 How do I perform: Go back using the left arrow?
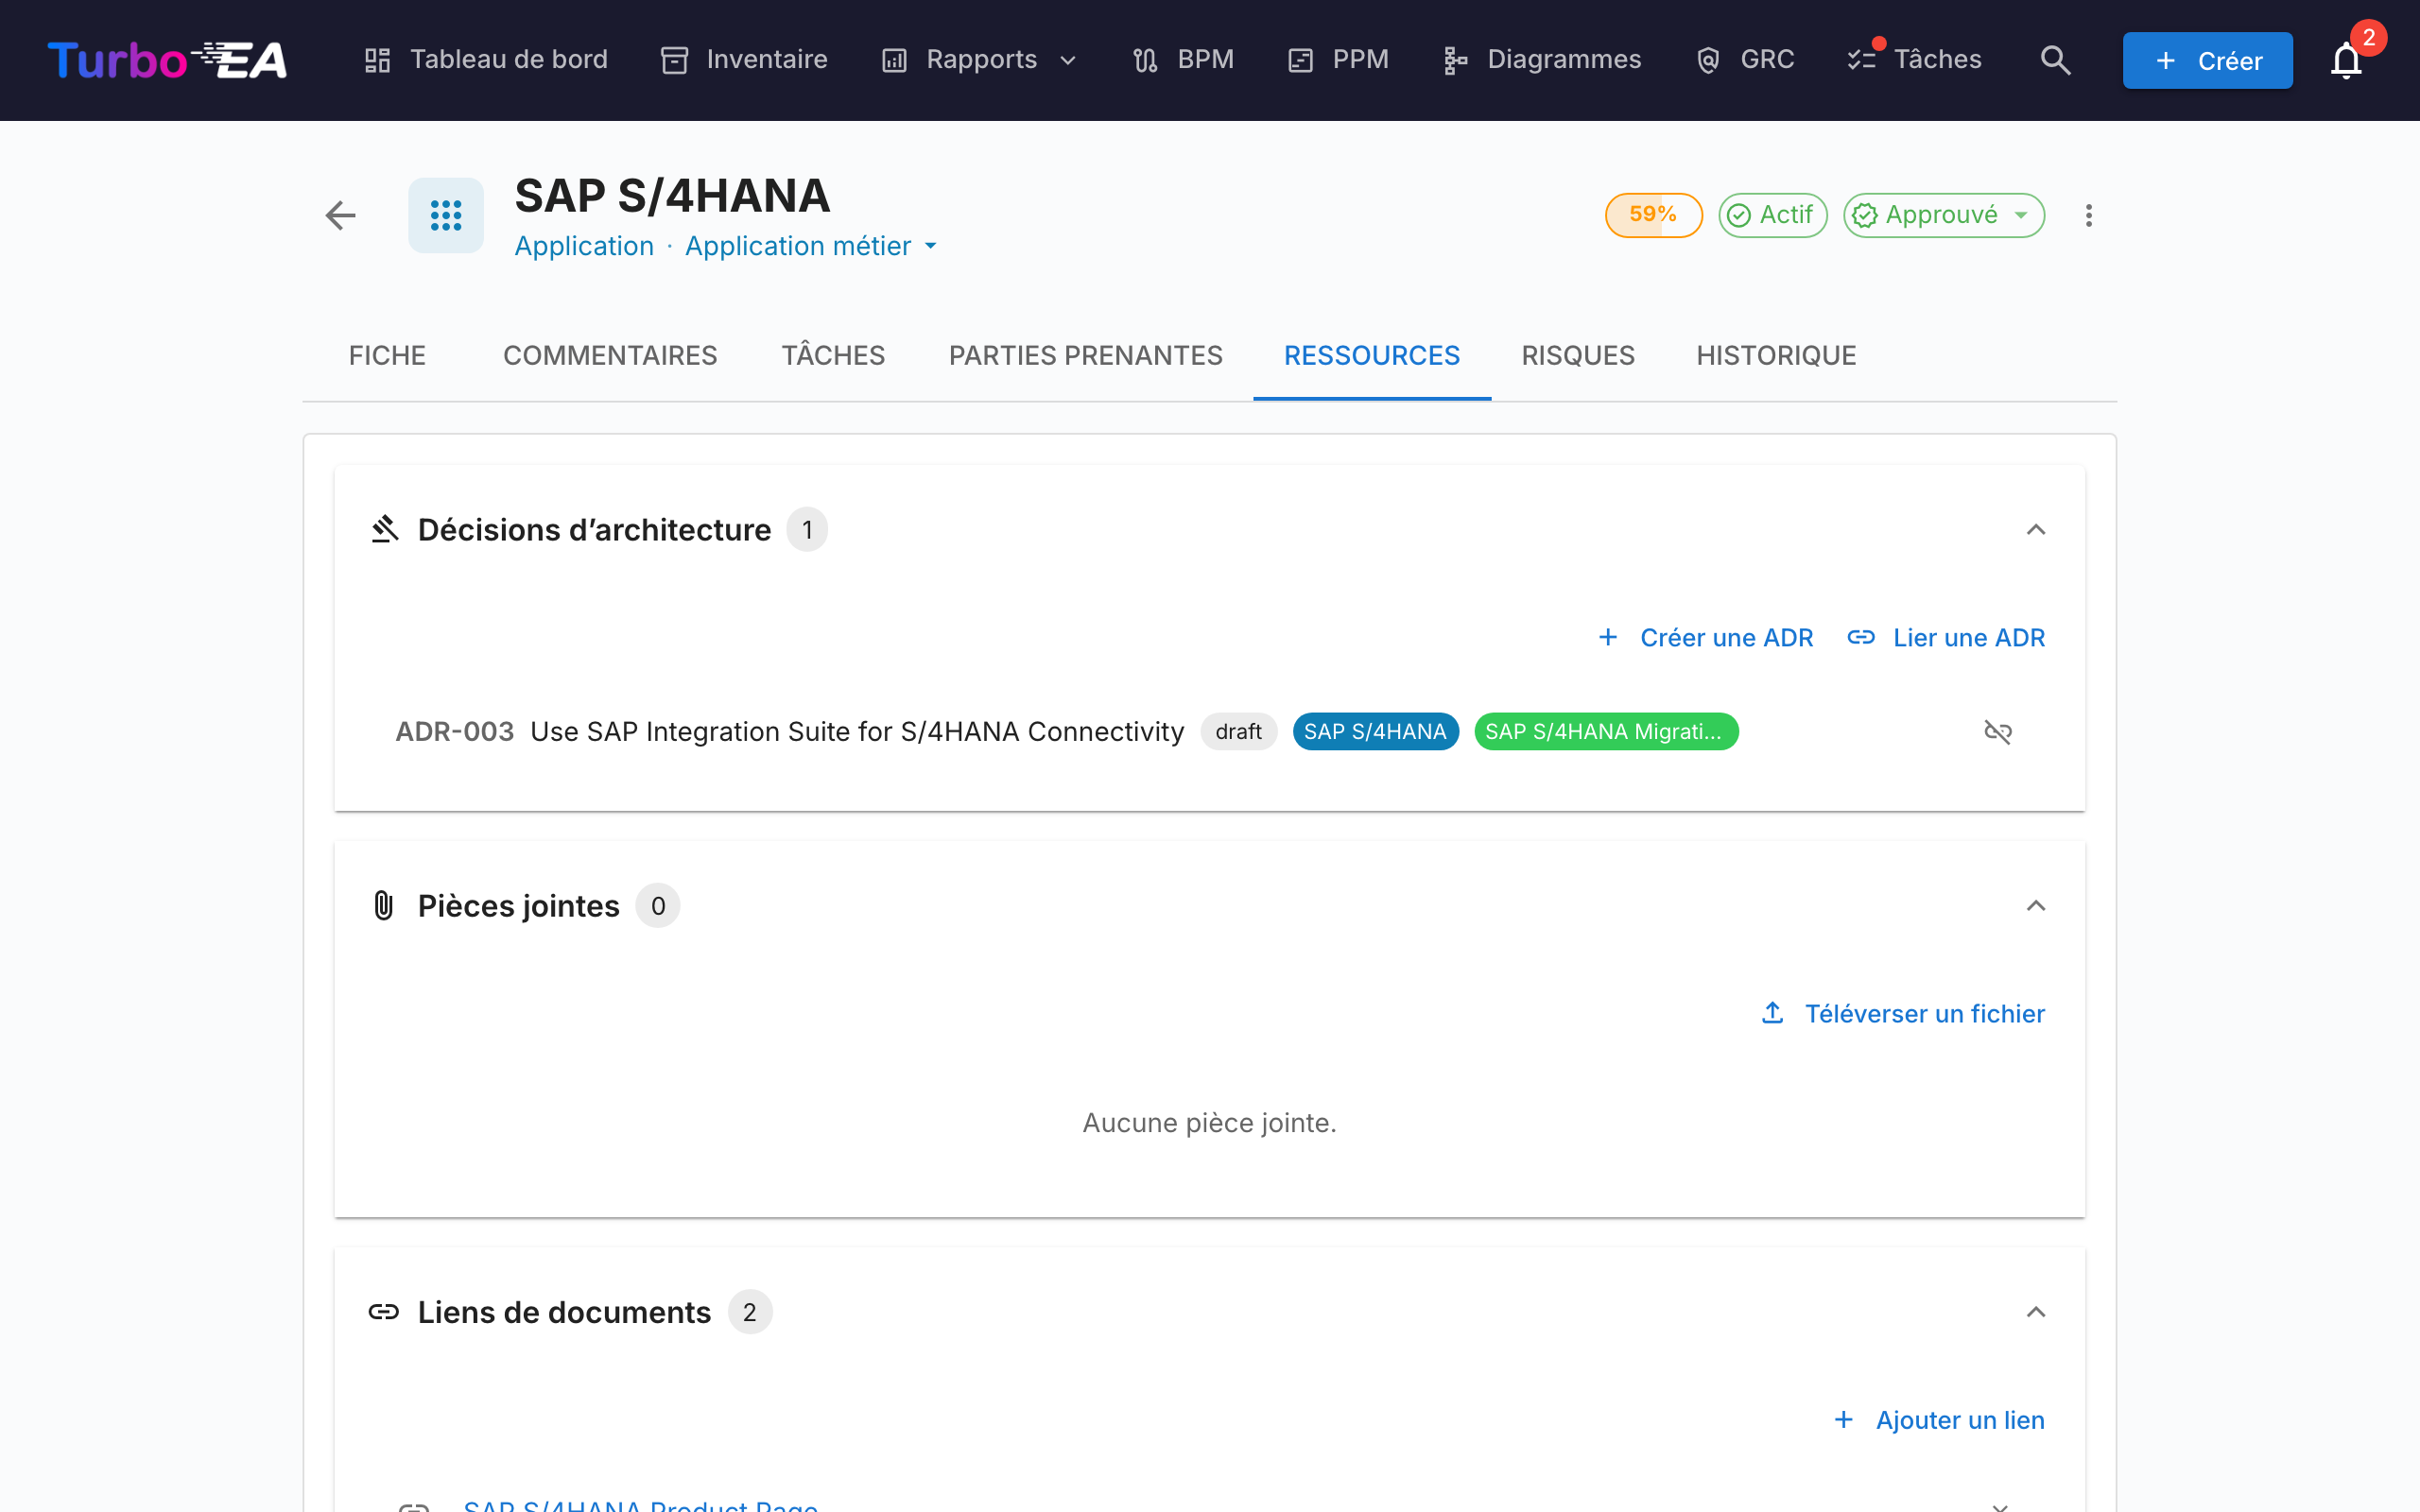click(341, 215)
